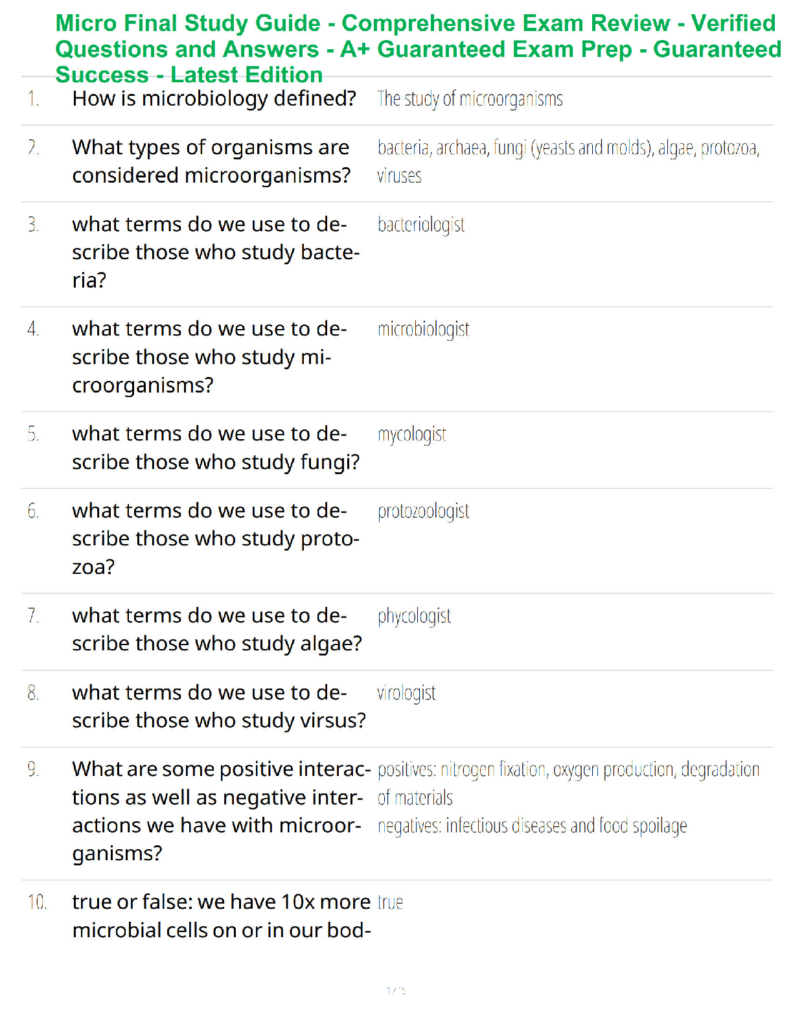The width and height of the screenshot is (793, 1026).
Task: Select question 9 about positive and negative interactions
Action: click(221, 811)
